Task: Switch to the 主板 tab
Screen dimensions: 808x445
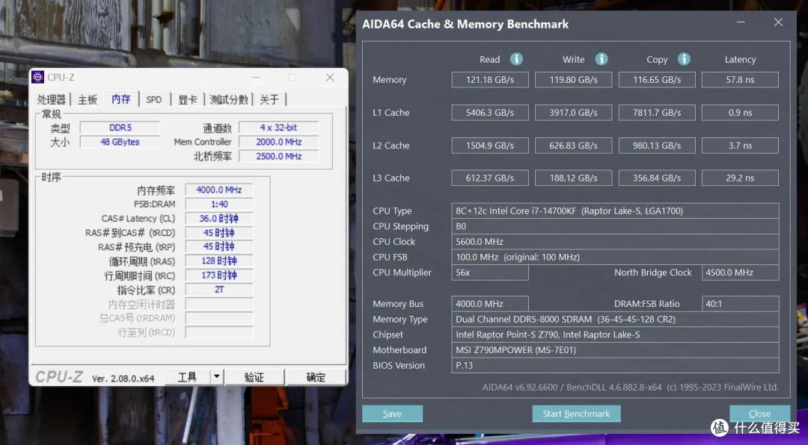Action: click(x=87, y=99)
